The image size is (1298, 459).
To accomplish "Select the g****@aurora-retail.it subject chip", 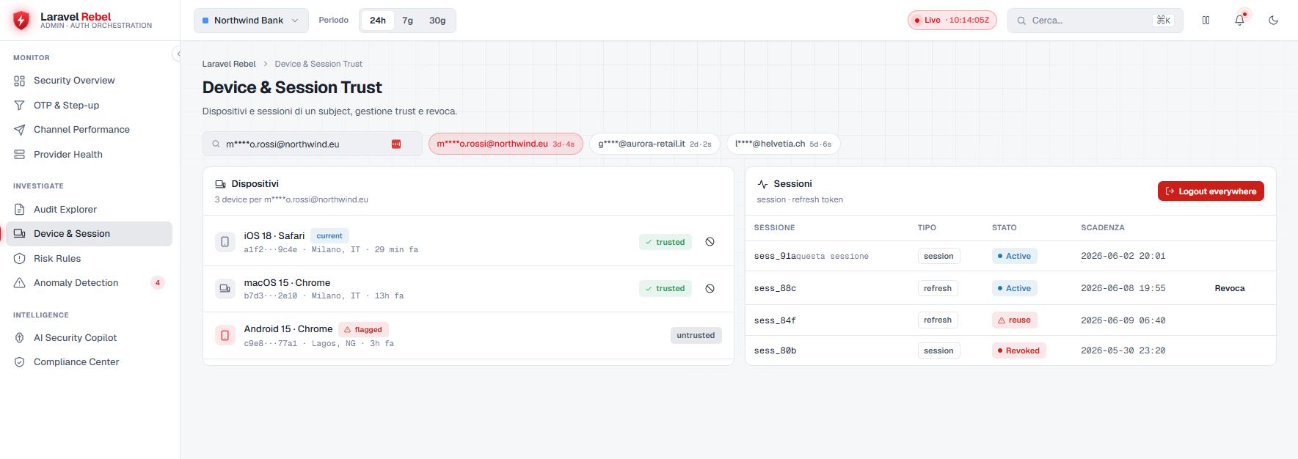I will point(655,144).
